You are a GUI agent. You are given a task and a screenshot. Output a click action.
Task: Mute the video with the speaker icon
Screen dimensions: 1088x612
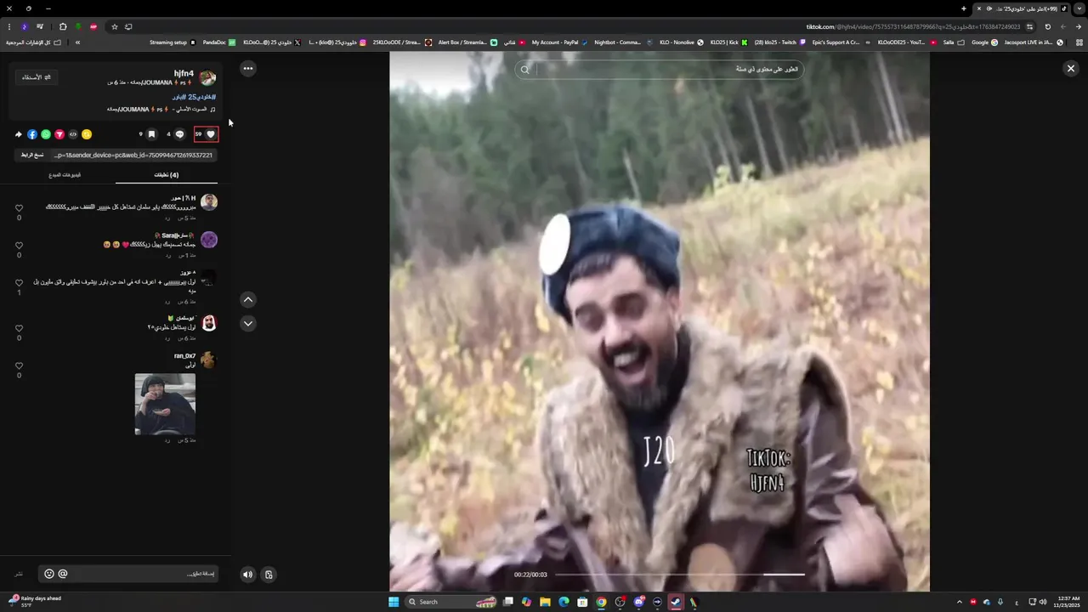(247, 575)
